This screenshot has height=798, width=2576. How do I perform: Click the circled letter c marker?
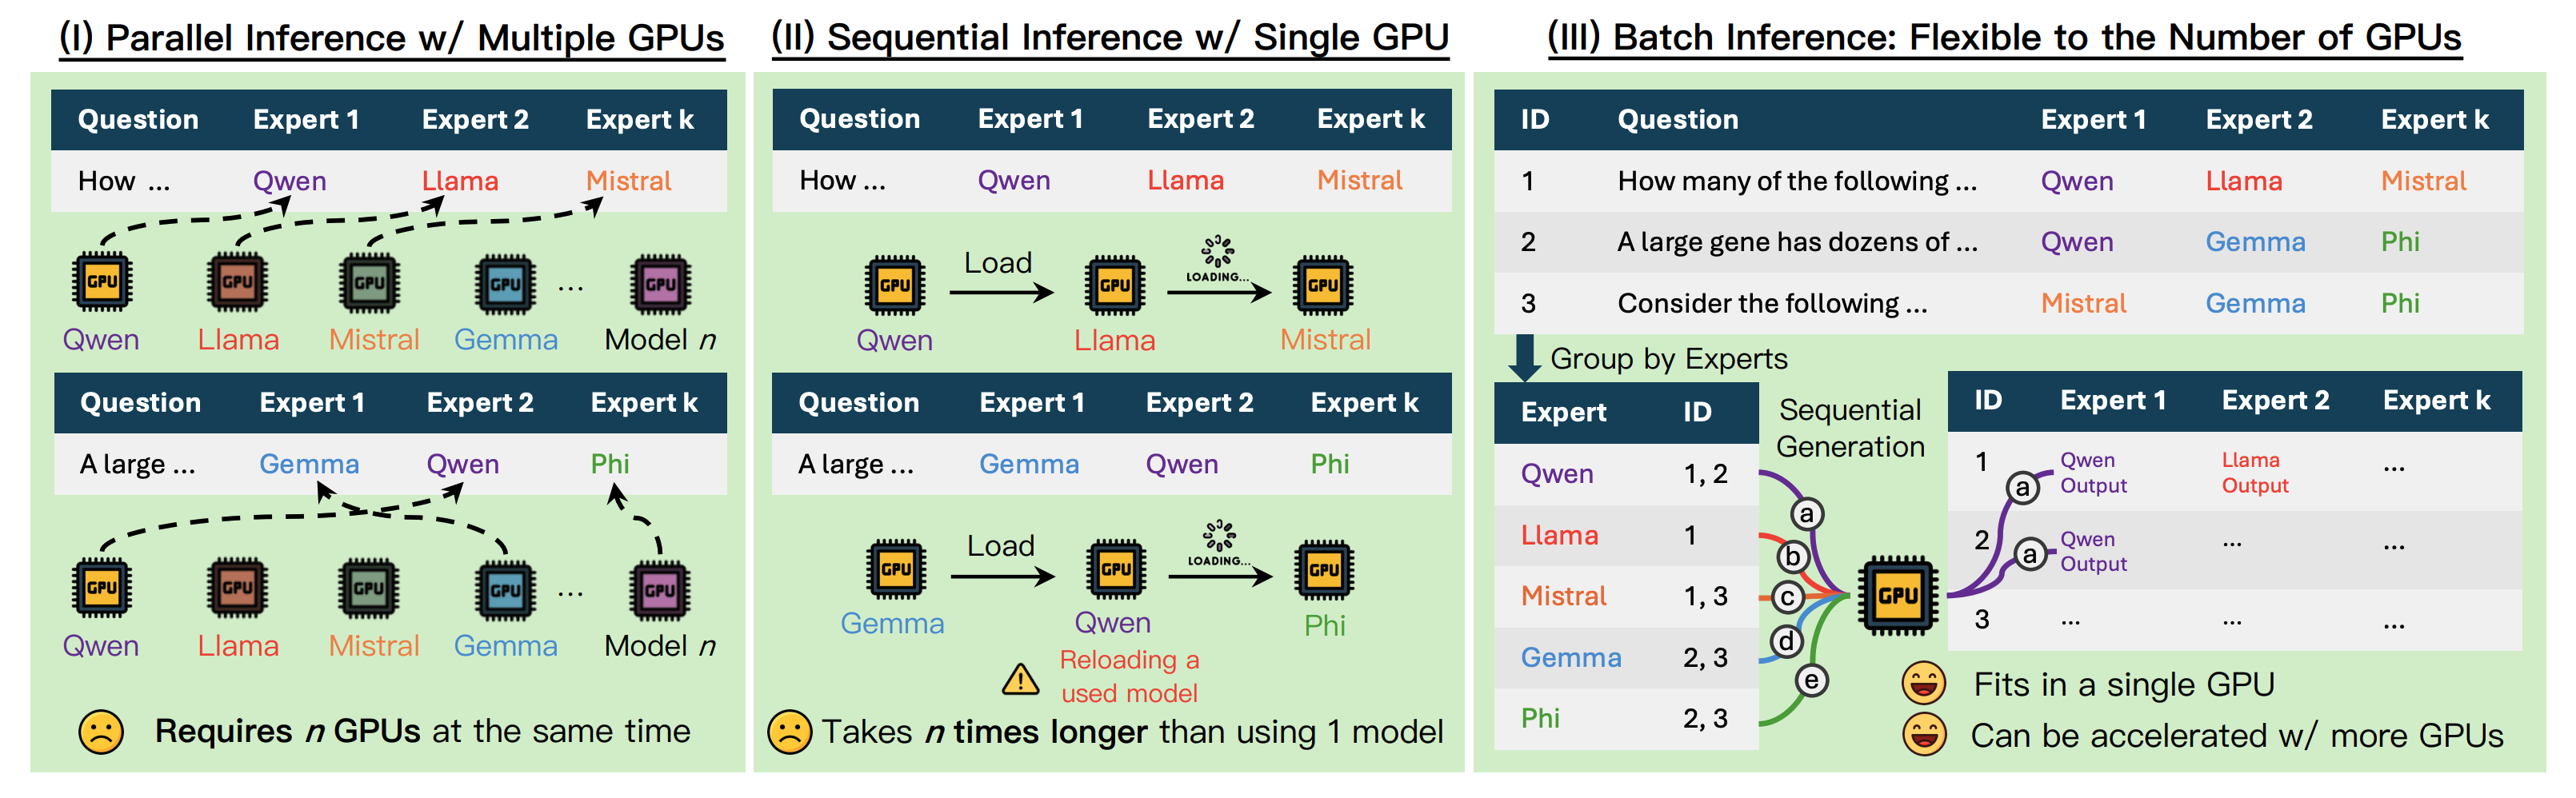pos(1787,598)
